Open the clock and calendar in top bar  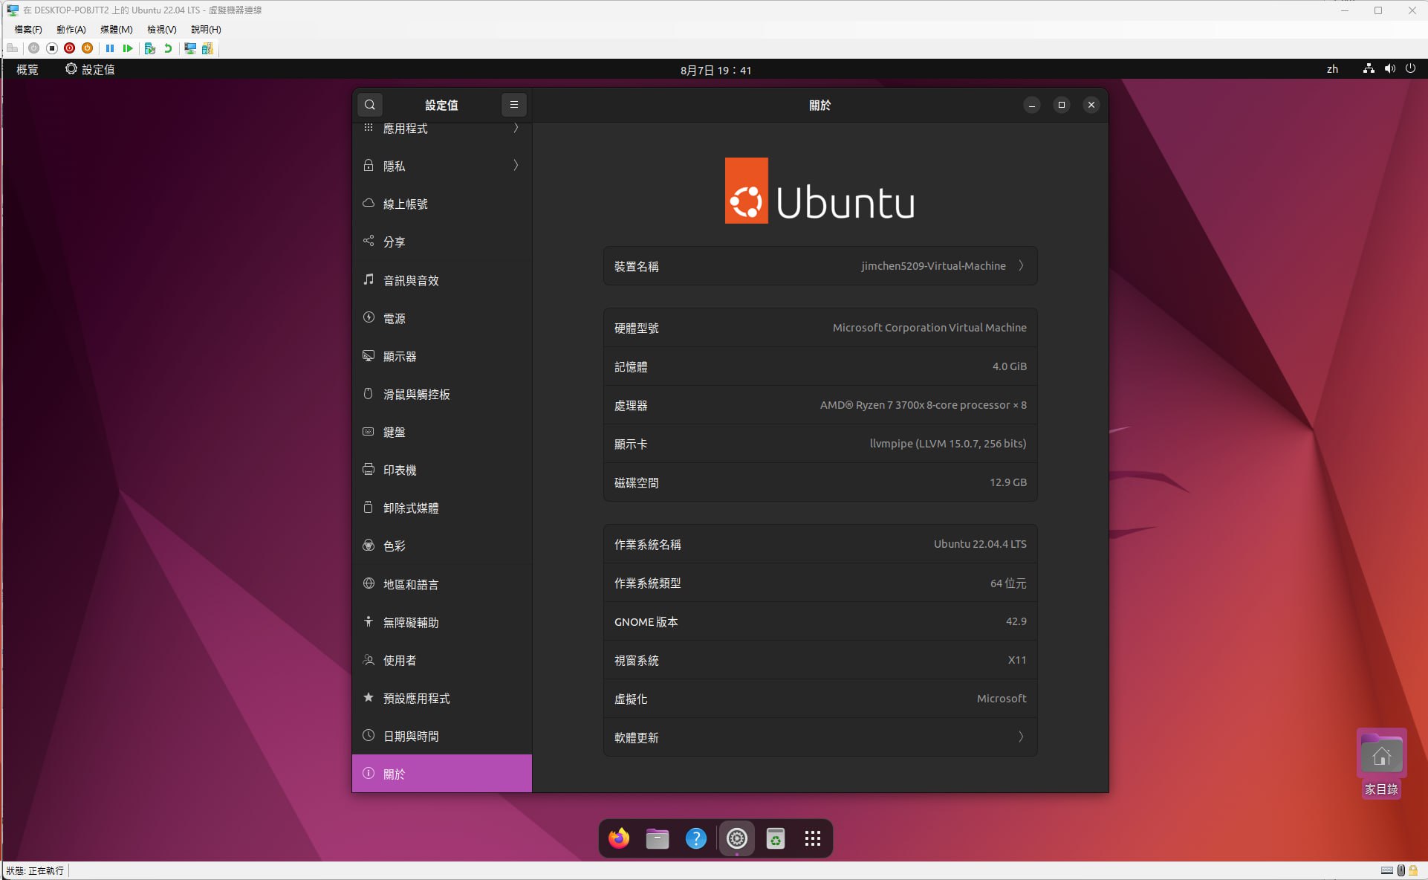pyautogui.click(x=715, y=70)
